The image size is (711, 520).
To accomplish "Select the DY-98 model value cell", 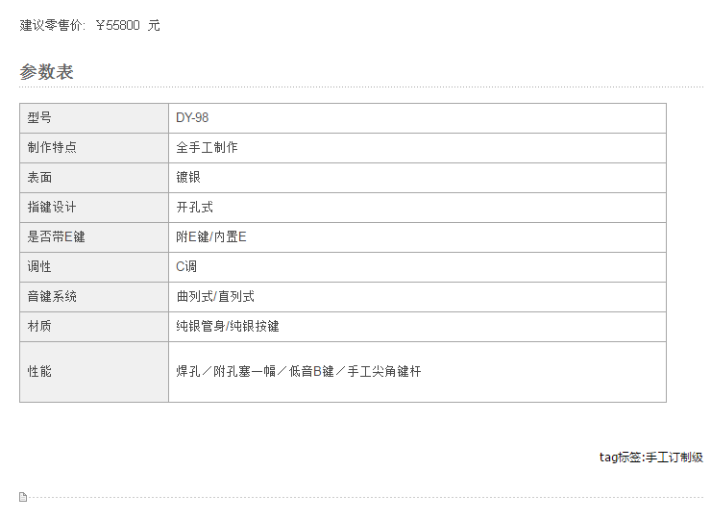I will tap(417, 118).
